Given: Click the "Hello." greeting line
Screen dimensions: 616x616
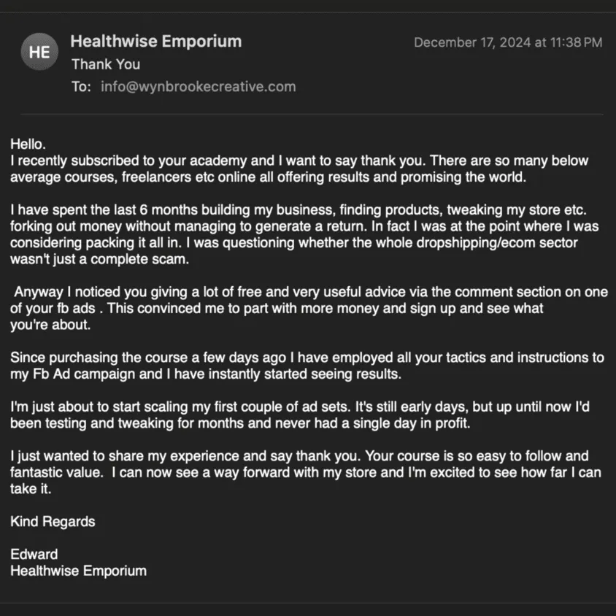Looking at the screenshot, I should pyautogui.click(x=28, y=145).
